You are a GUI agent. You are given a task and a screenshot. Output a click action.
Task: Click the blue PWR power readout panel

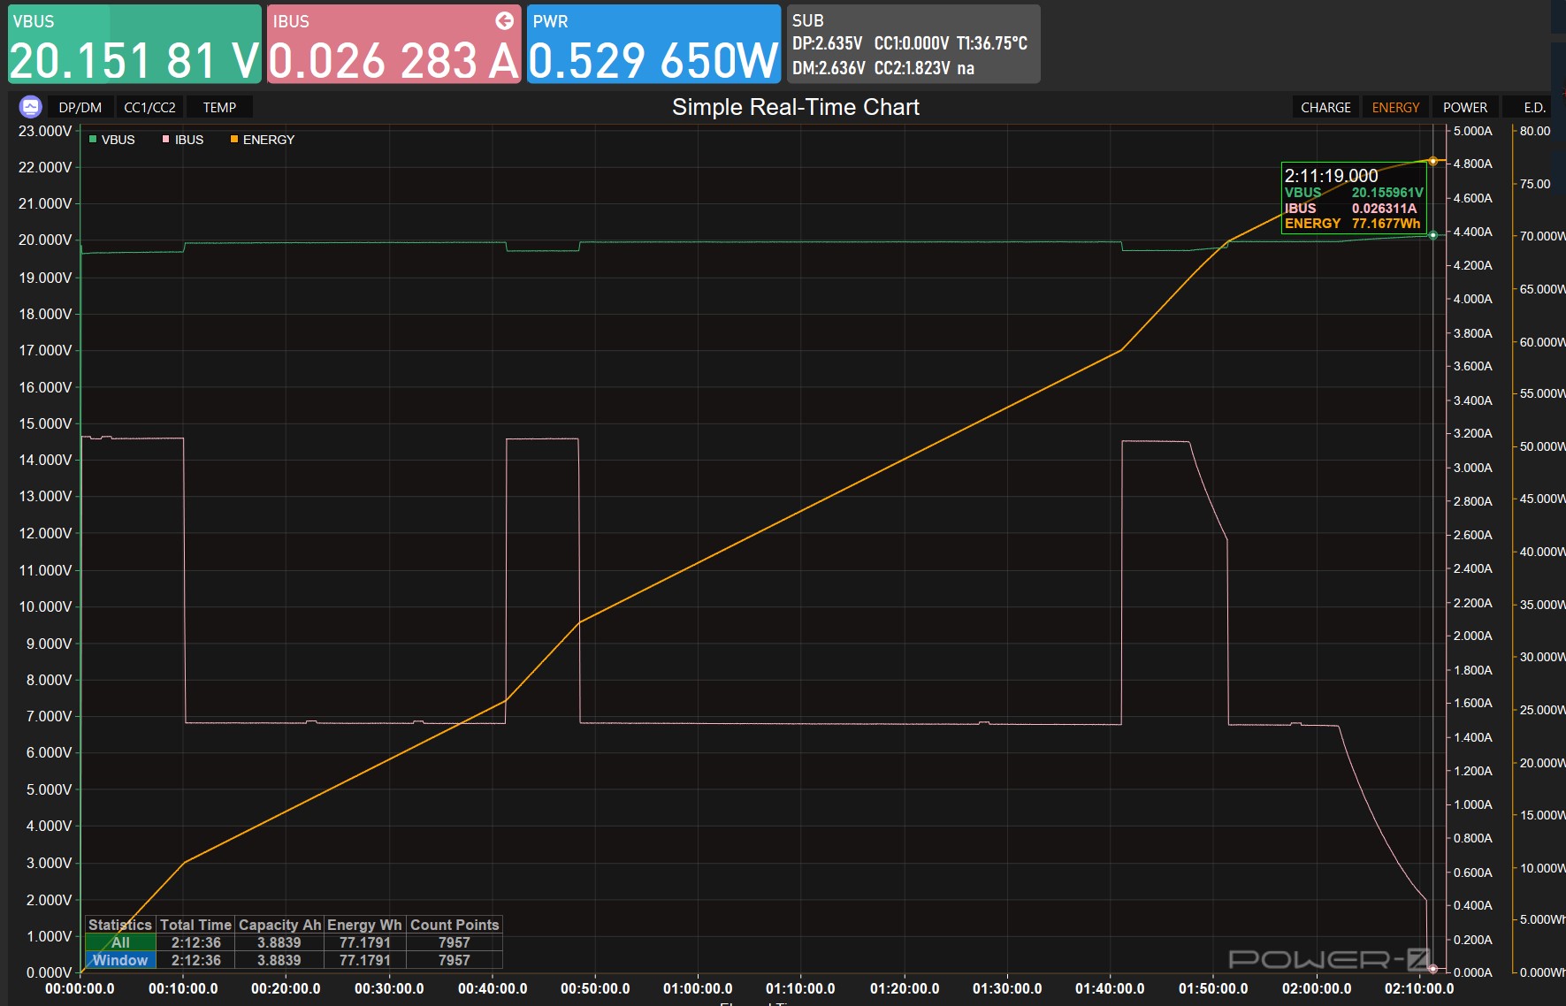point(653,44)
